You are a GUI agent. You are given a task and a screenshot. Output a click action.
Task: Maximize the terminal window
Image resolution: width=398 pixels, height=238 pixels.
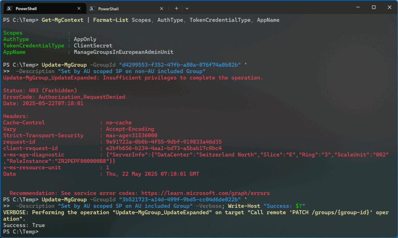pyautogui.click(x=374, y=7)
